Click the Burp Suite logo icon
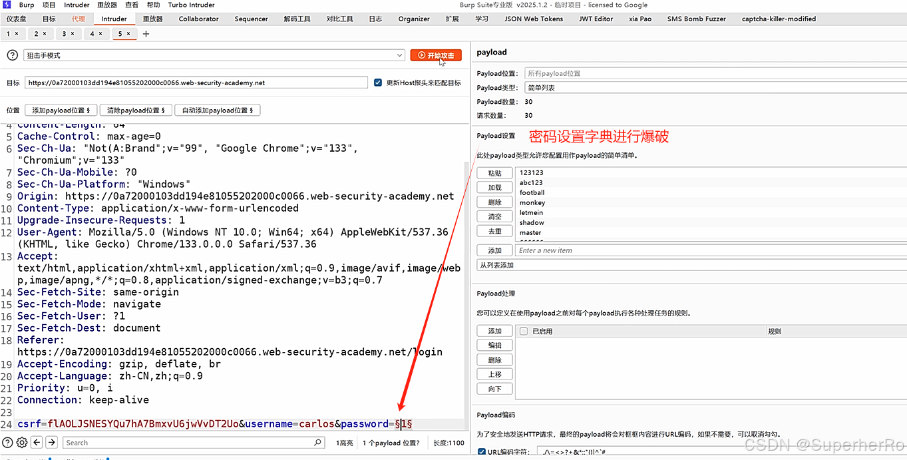Viewport: 907px width, 460px height. (6, 5)
